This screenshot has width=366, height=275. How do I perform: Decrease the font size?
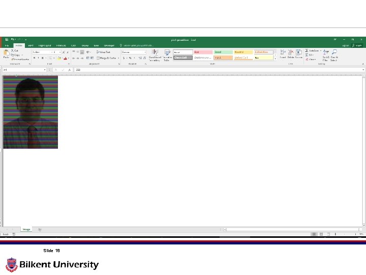tap(68, 52)
